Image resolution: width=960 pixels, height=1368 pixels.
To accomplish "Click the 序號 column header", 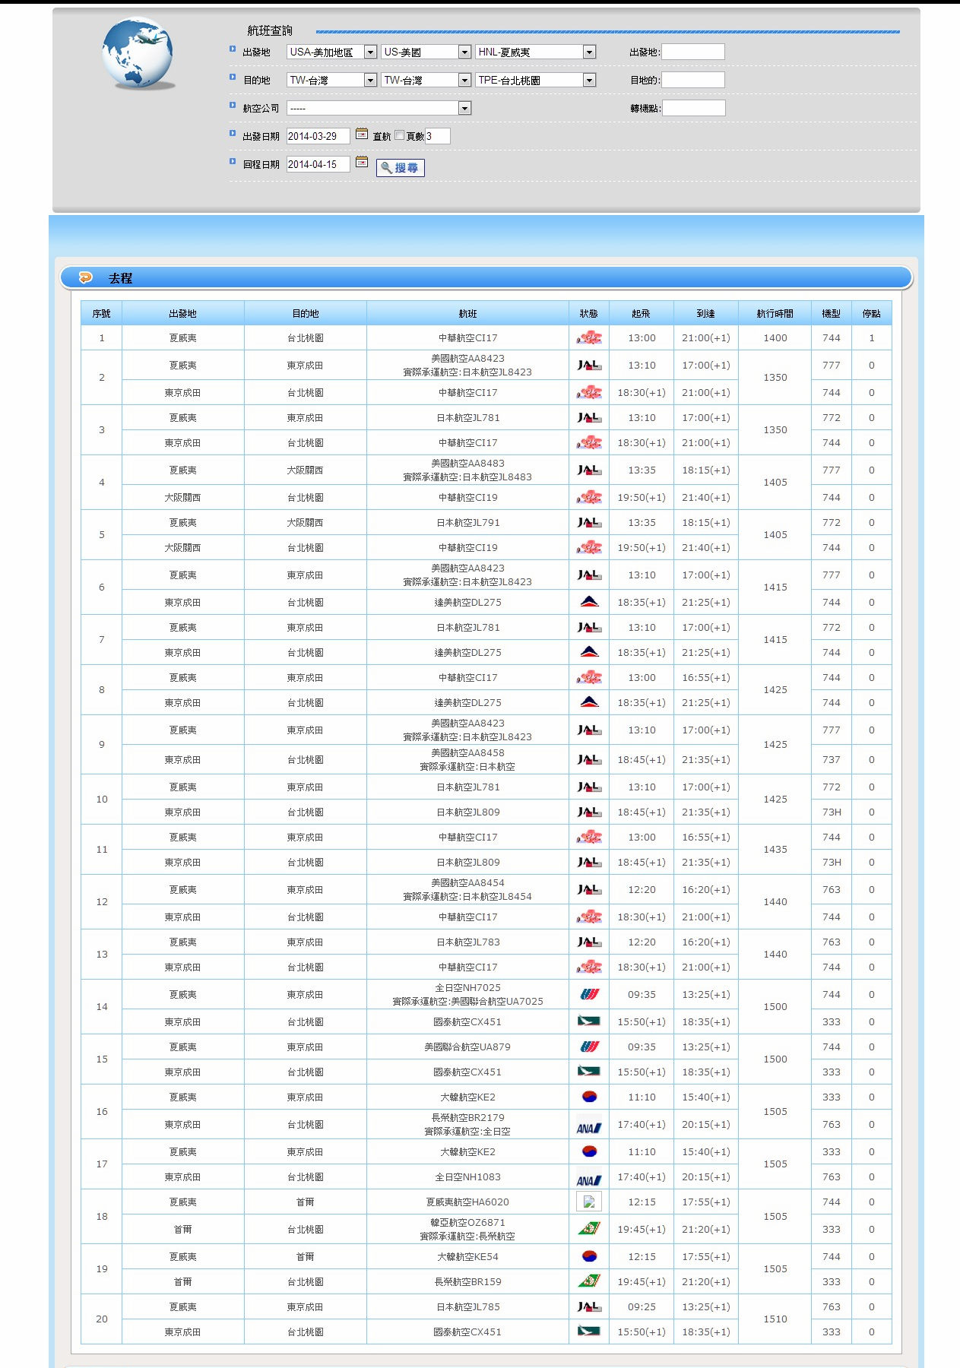I will click(102, 313).
